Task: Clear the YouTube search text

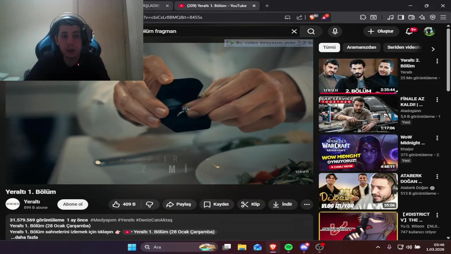Action: click(294, 31)
